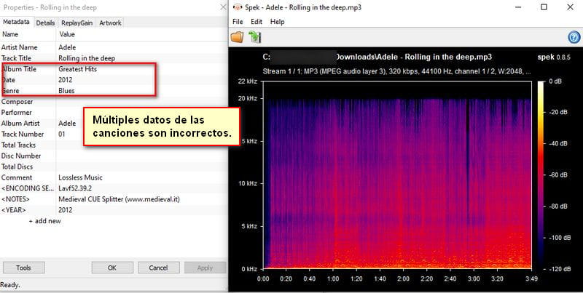Image resolution: width=583 pixels, height=293 pixels.
Task: Click the OK button in Properties
Action: pyautogui.click(x=112, y=268)
